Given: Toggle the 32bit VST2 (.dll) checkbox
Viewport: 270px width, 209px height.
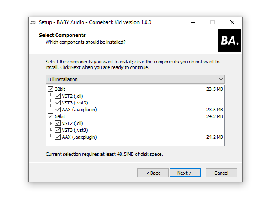Looking at the screenshot, I should pos(58,96).
